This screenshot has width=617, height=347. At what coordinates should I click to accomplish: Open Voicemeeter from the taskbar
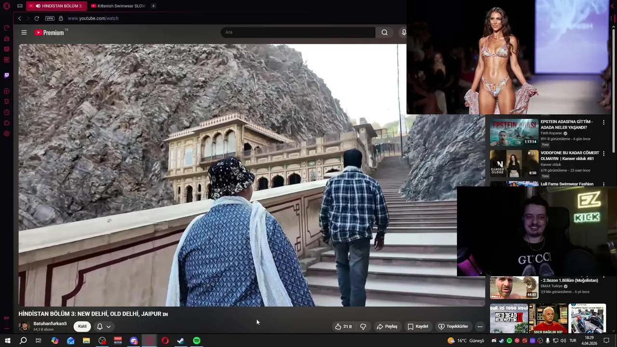(x=118, y=341)
